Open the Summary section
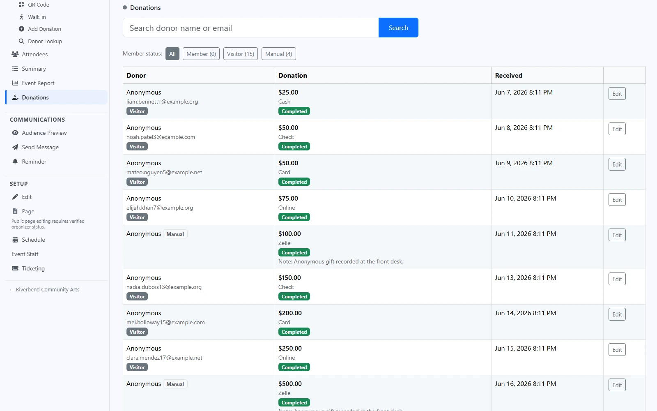The image size is (657, 411). coord(34,69)
